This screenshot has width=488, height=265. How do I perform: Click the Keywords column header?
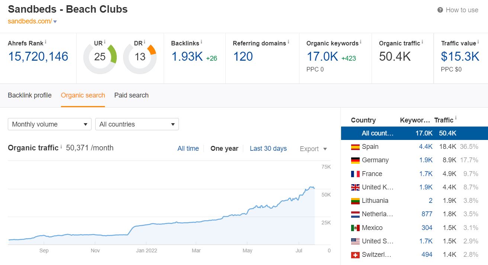coord(415,120)
